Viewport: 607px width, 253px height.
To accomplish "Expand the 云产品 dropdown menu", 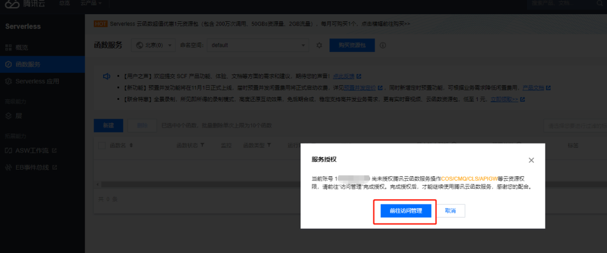I will pyautogui.click(x=91, y=3).
